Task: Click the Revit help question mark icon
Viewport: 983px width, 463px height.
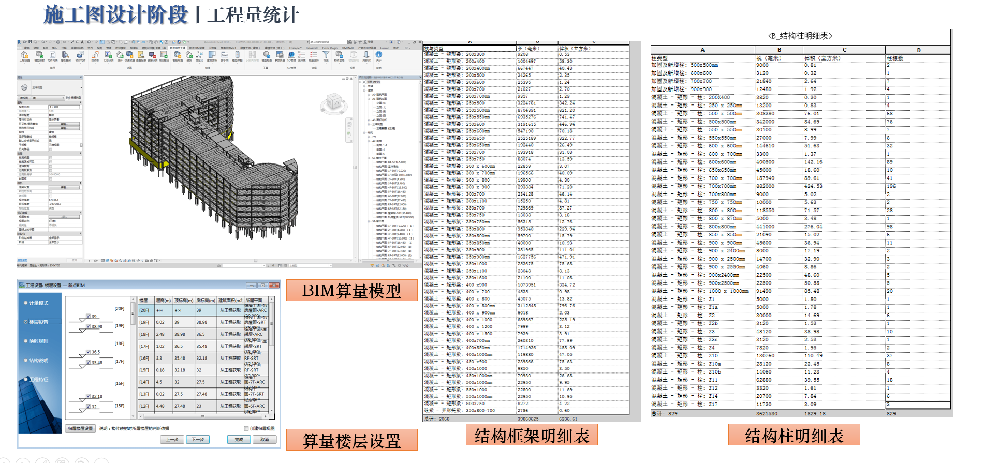Action: (x=398, y=42)
